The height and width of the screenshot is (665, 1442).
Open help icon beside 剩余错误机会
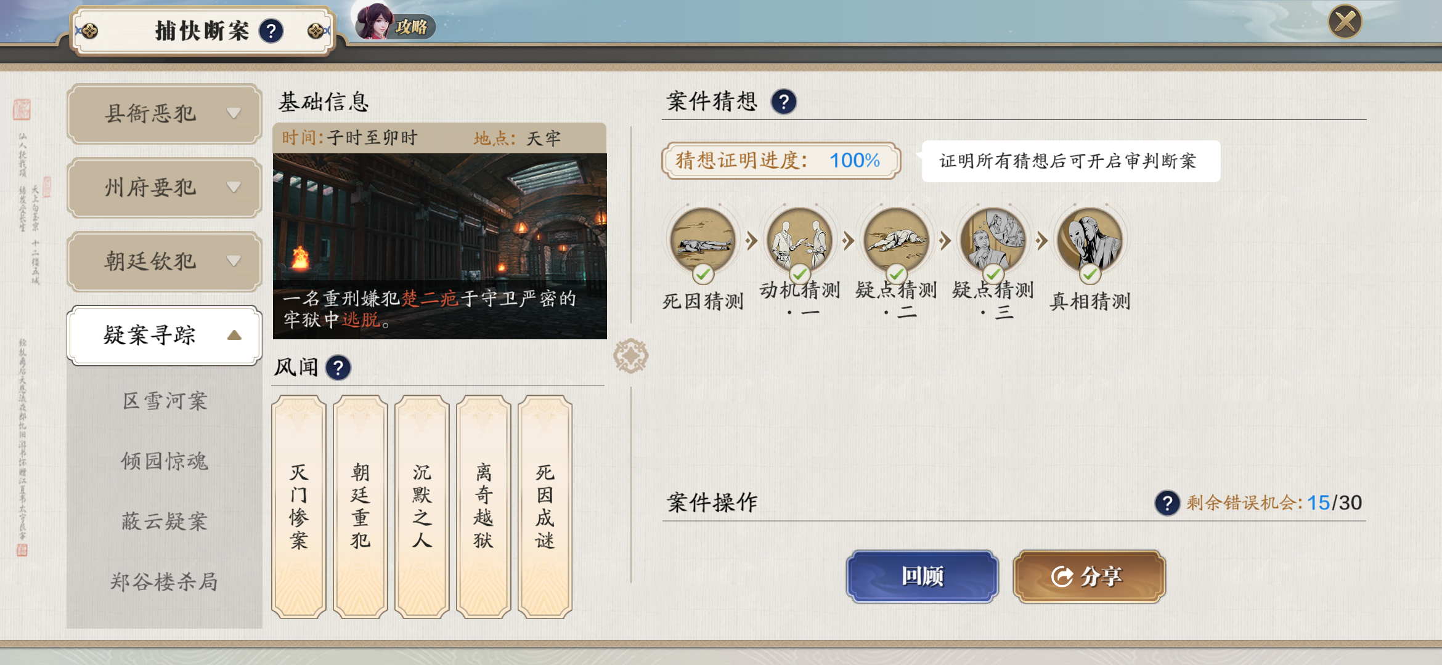point(1167,503)
